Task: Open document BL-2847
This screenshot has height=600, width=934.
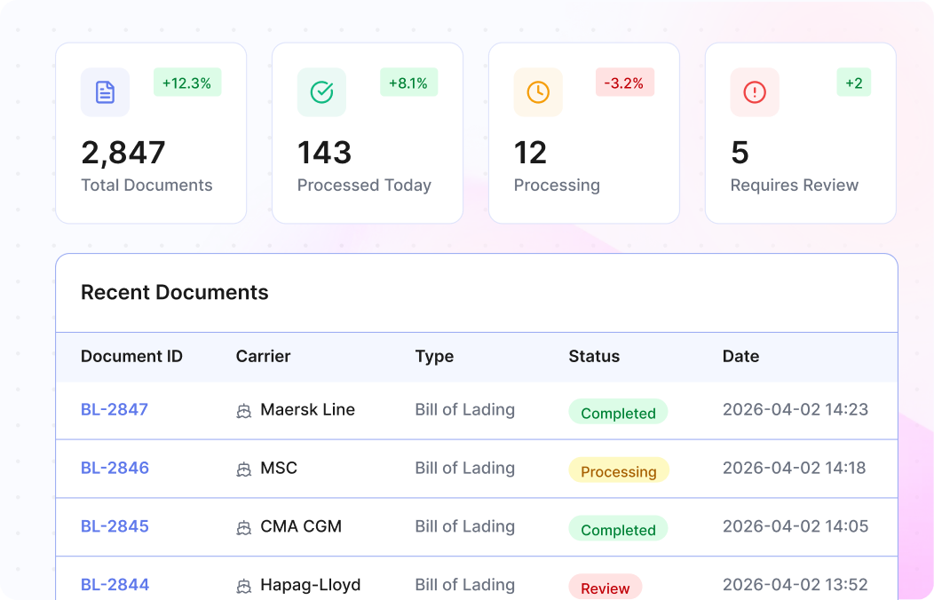Action: pos(115,409)
